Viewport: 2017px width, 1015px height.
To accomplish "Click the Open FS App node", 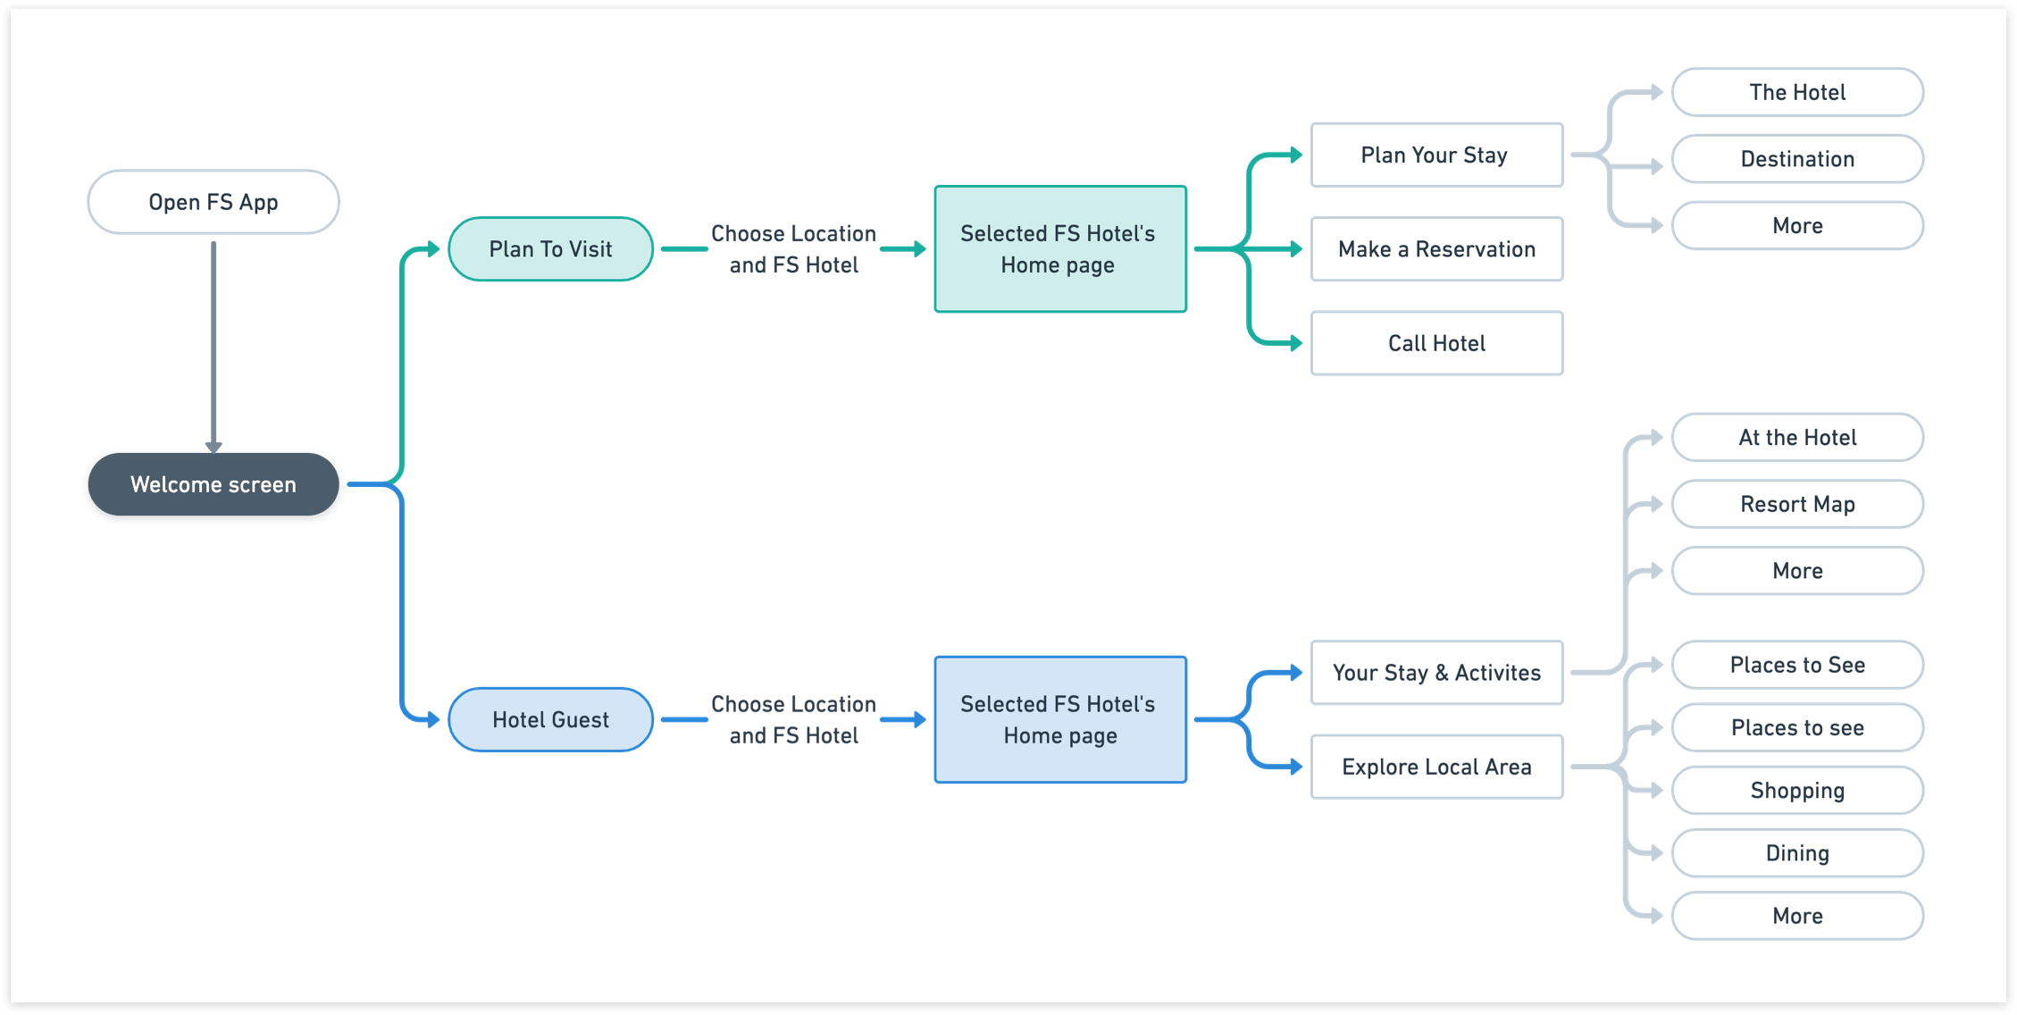I will (213, 203).
